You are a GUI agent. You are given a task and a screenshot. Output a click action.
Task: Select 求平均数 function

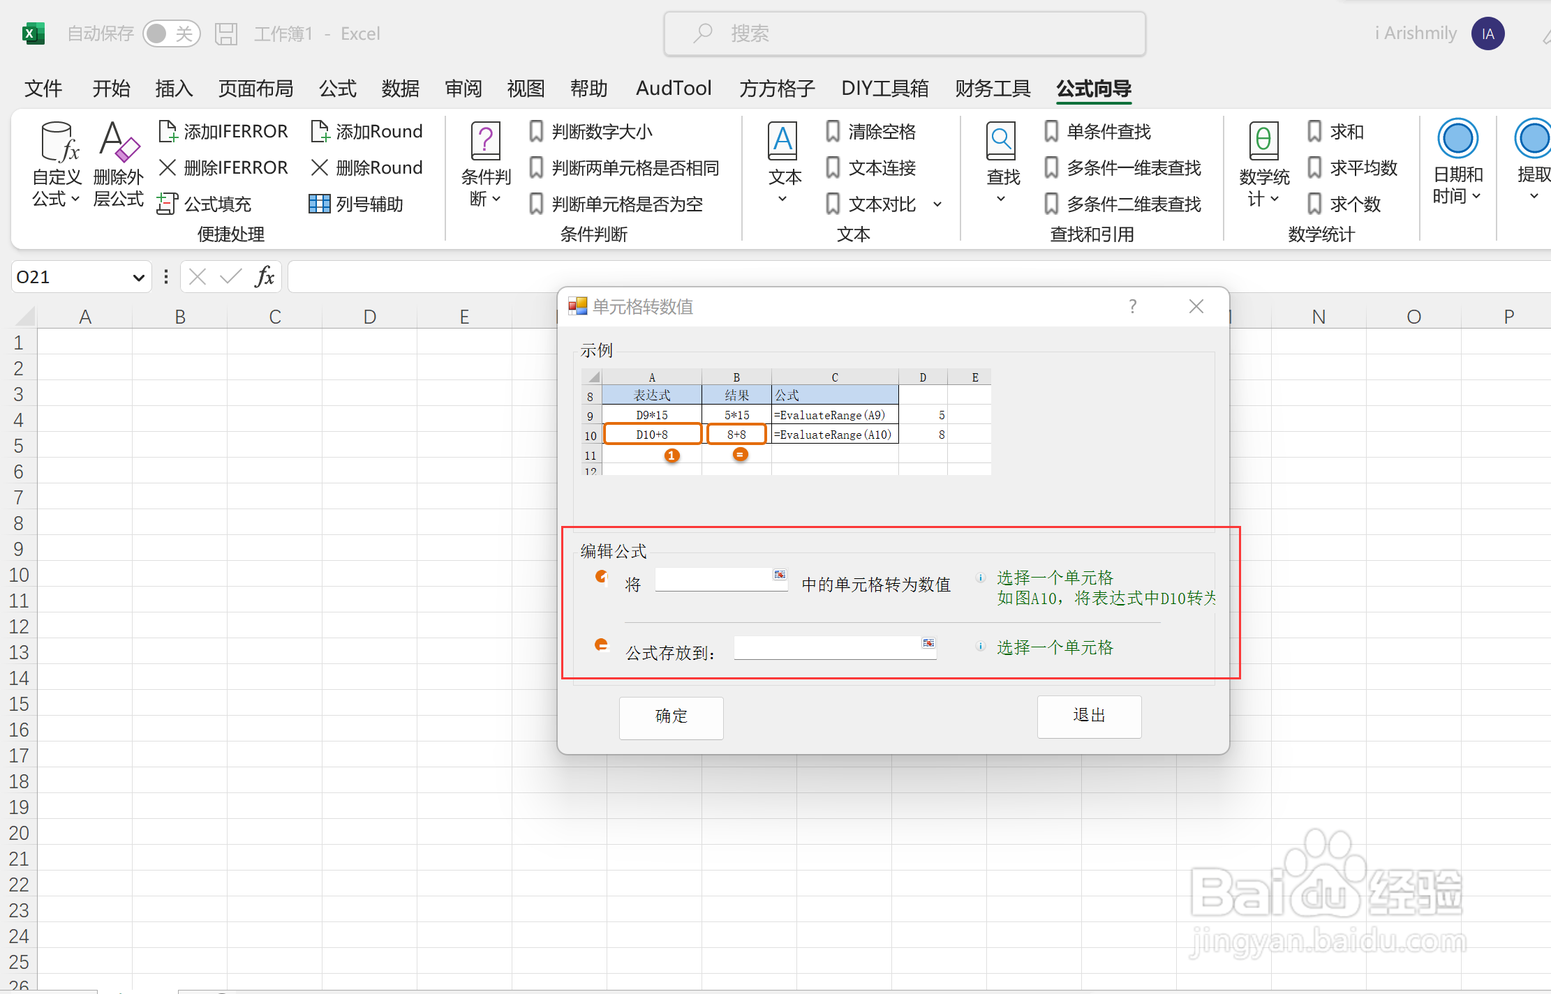point(1352,167)
